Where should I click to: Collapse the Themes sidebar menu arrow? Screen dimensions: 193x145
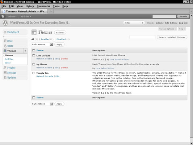point(25,51)
